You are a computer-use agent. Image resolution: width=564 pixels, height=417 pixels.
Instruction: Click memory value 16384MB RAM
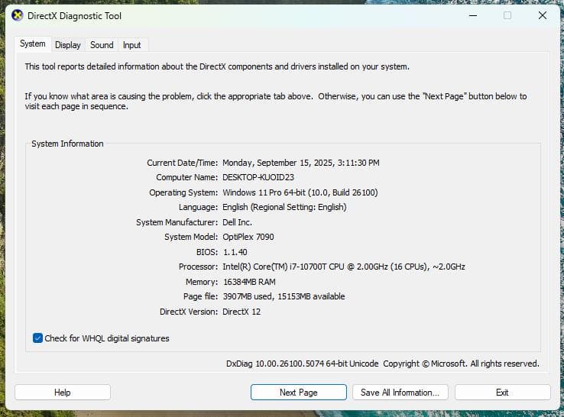coord(249,282)
